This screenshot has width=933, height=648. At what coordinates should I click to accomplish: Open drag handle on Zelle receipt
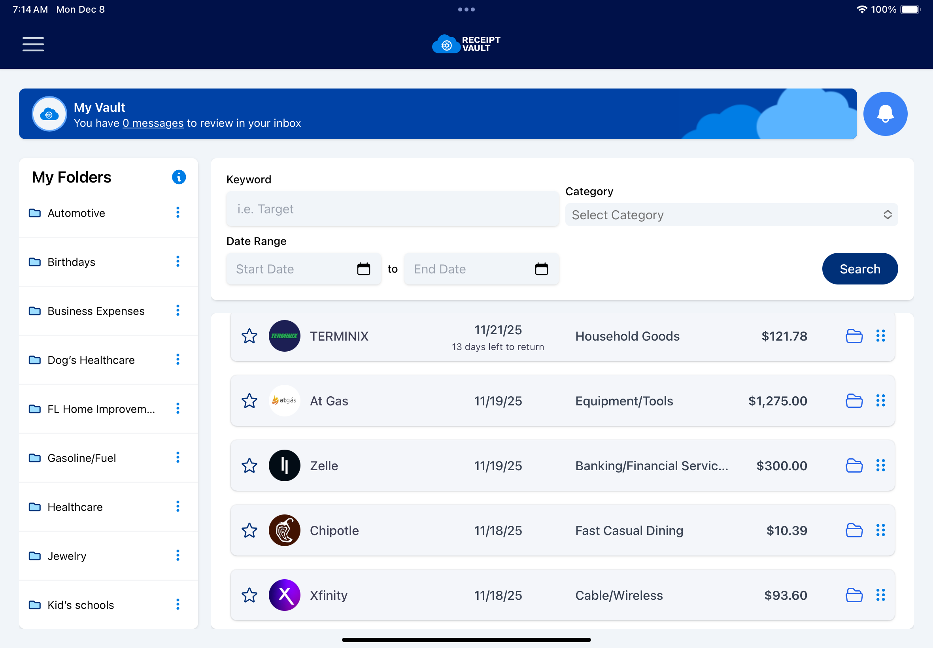pos(880,466)
